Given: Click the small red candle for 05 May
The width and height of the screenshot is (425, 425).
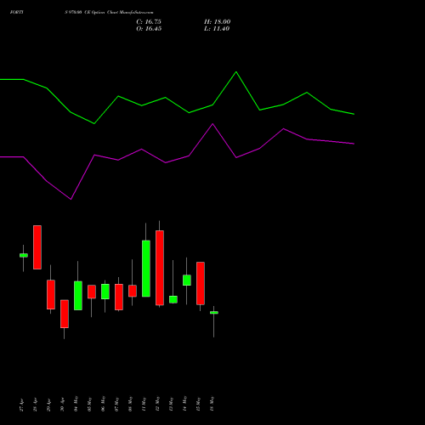Looking at the screenshot, I should (92, 292).
